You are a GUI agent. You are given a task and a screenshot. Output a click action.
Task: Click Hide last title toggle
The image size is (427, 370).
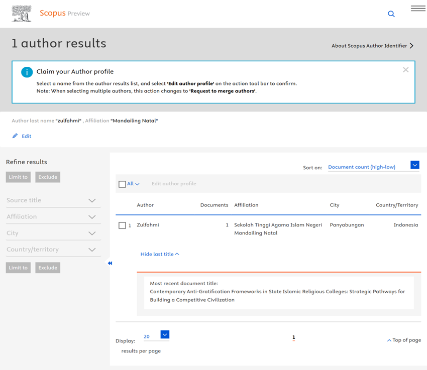pos(160,254)
